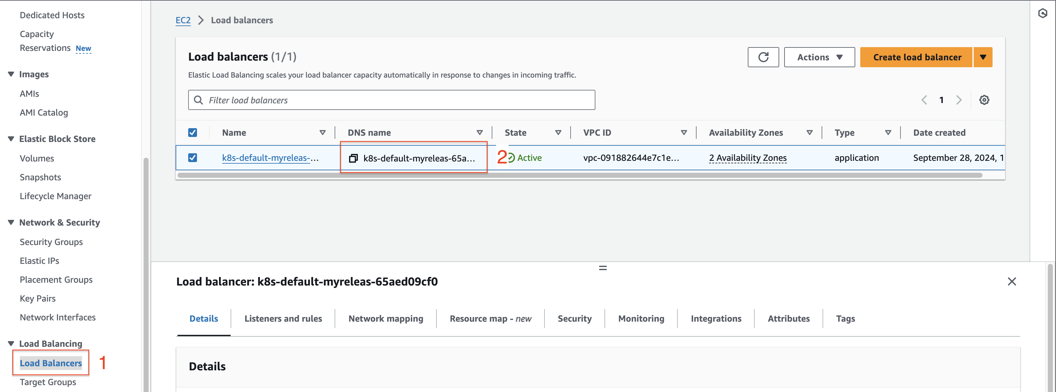Click the split panel resize handle

pyautogui.click(x=603, y=268)
